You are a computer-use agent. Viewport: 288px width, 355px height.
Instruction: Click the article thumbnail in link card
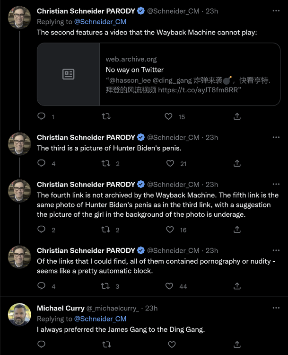[69, 74]
